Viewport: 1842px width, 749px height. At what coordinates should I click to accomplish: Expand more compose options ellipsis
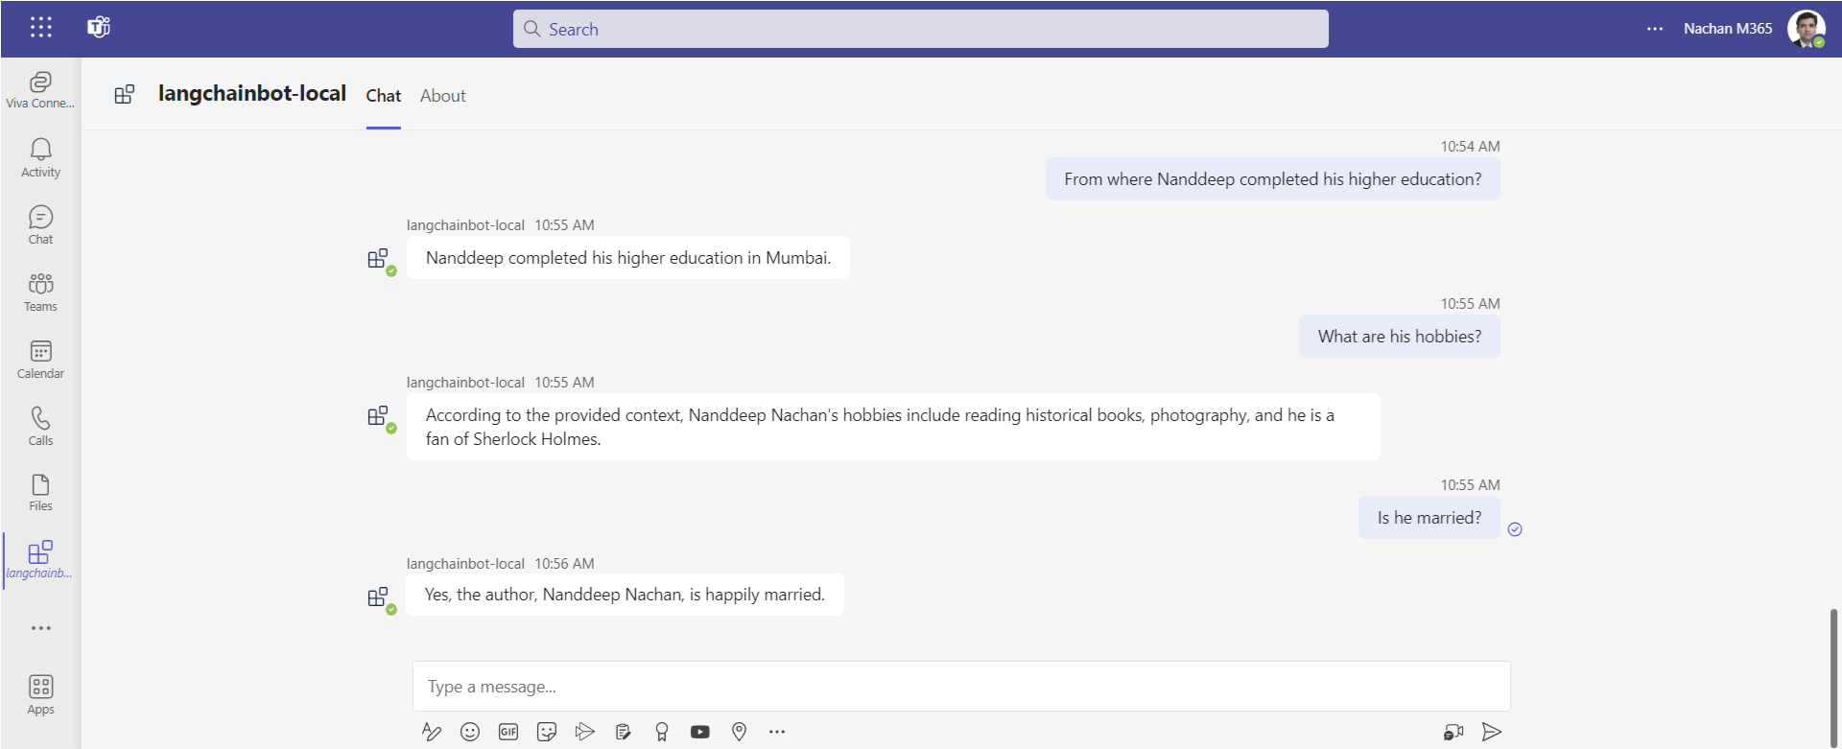point(777,732)
